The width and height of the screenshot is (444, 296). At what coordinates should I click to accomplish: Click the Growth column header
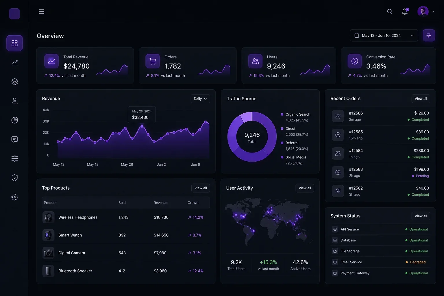193,203
